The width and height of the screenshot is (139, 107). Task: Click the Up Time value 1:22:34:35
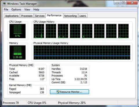tap(81, 79)
